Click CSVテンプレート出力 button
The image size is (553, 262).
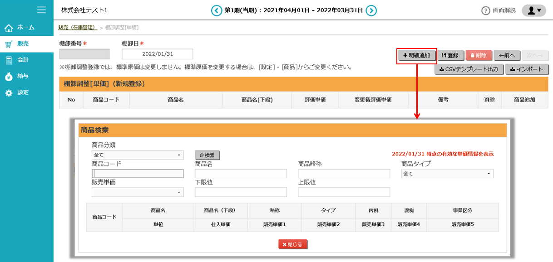[x=469, y=69]
